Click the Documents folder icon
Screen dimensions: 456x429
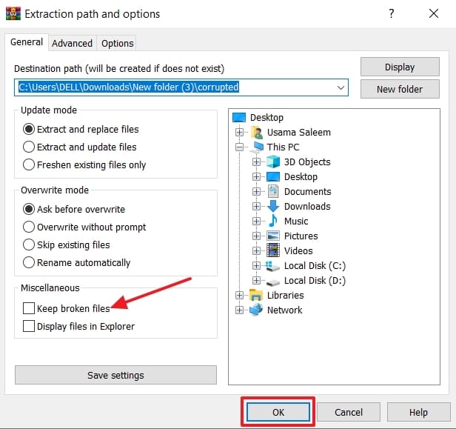(x=273, y=191)
